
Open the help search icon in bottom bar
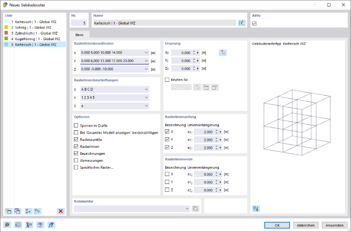coord(7,225)
